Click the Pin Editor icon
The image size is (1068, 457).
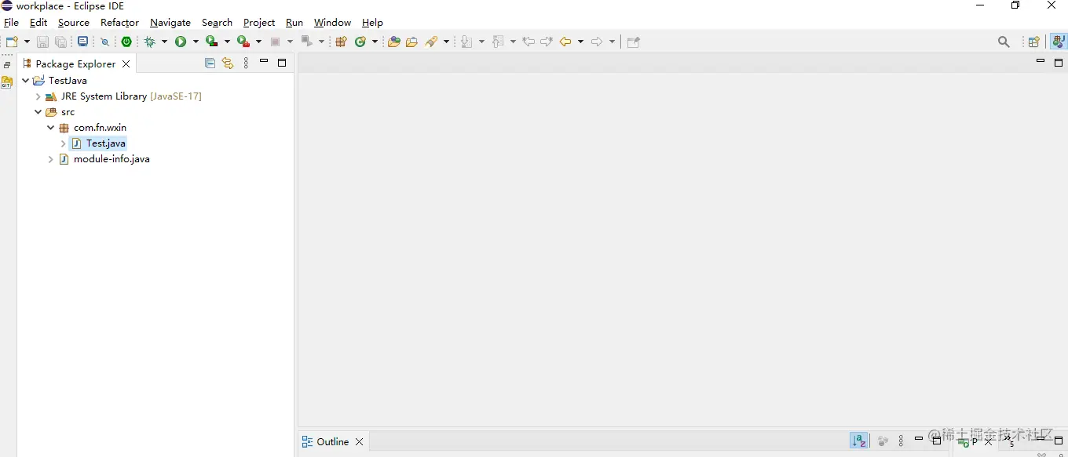pyautogui.click(x=634, y=42)
